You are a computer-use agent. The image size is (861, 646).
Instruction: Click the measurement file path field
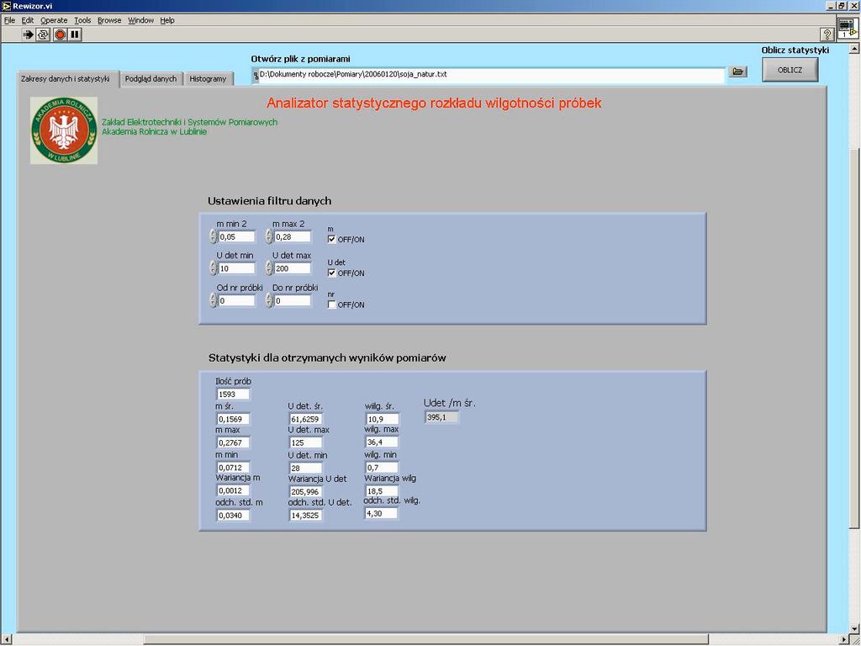click(x=491, y=75)
